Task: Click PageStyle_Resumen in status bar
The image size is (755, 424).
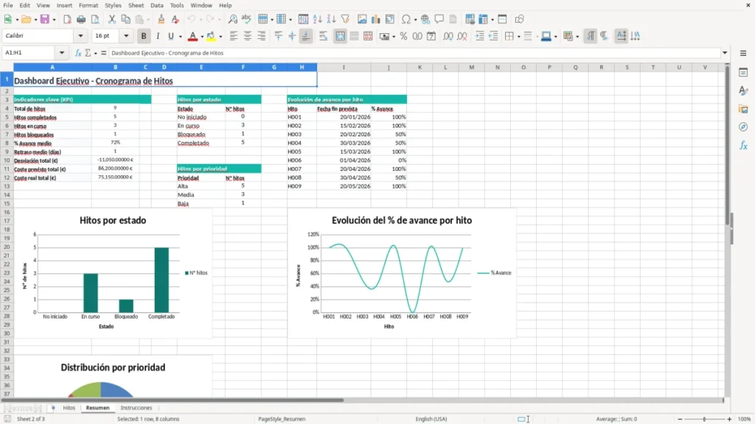Action: pos(282,419)
